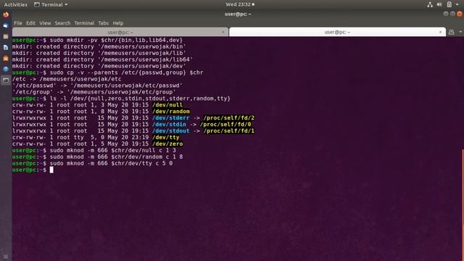Click the new tab button in terminal
Screen dimensions: 464x261
[x=451, y=32]
